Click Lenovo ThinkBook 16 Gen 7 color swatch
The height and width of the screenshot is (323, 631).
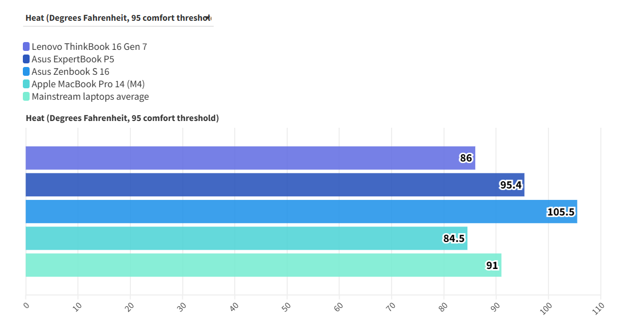point(26,47)
